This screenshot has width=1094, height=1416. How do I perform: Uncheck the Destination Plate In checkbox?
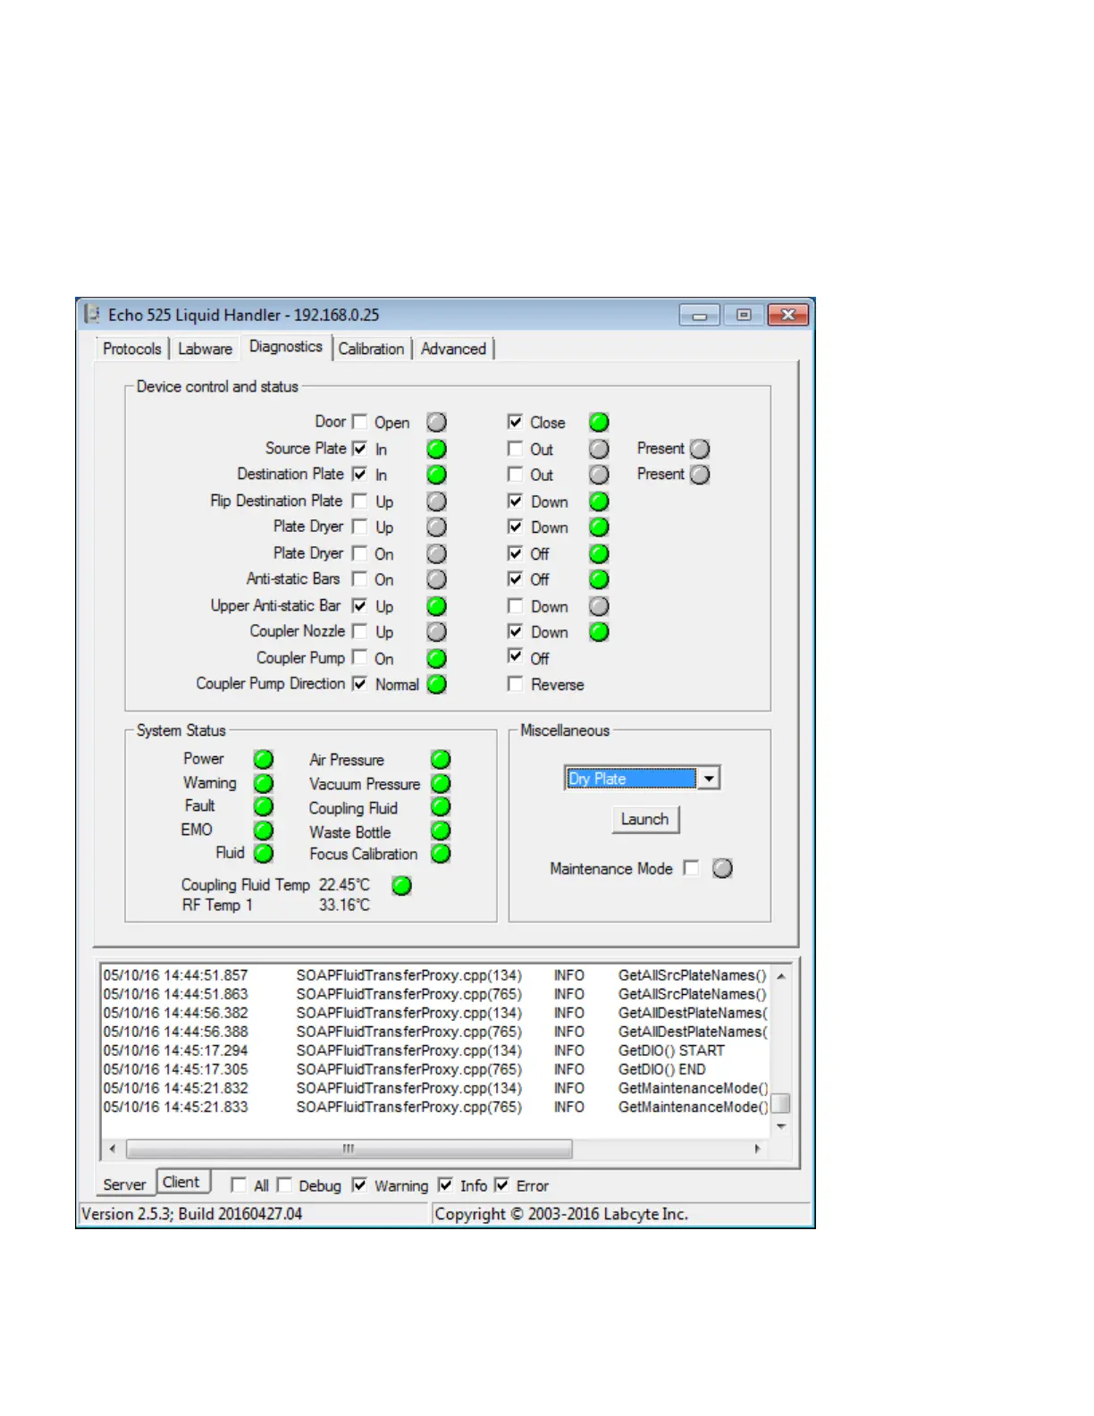[x=359, y=474]
